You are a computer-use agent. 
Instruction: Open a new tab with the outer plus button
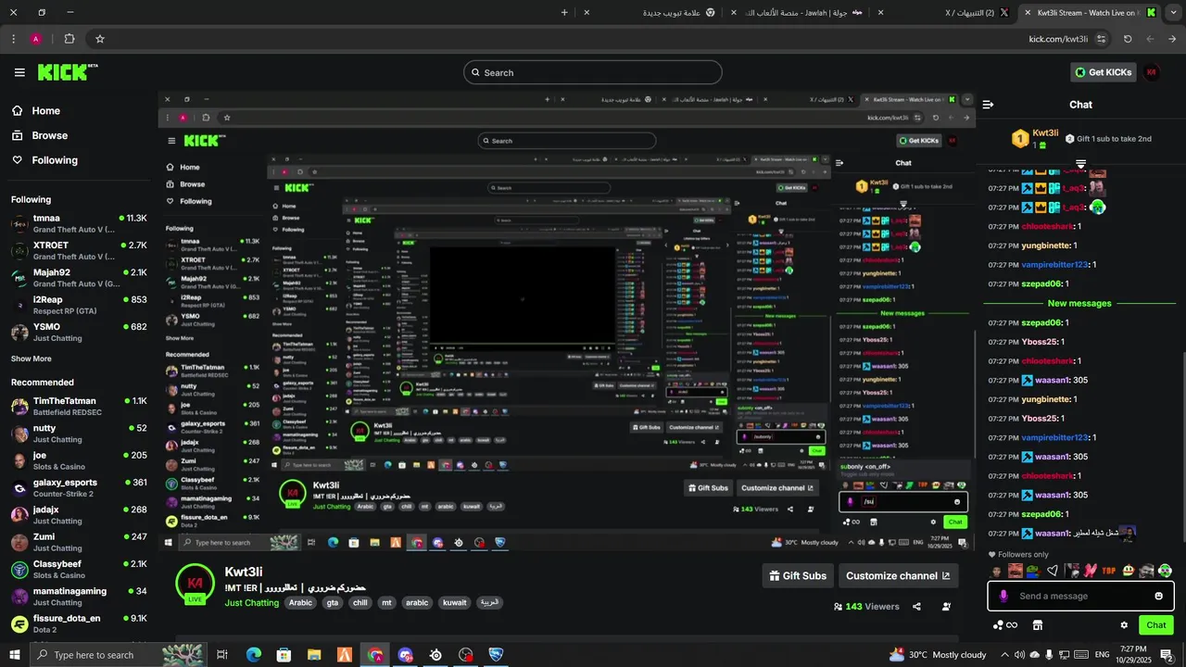(x=564, y=13)
